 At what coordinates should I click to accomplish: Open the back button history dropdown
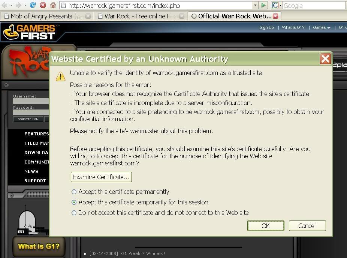[11, 5]
